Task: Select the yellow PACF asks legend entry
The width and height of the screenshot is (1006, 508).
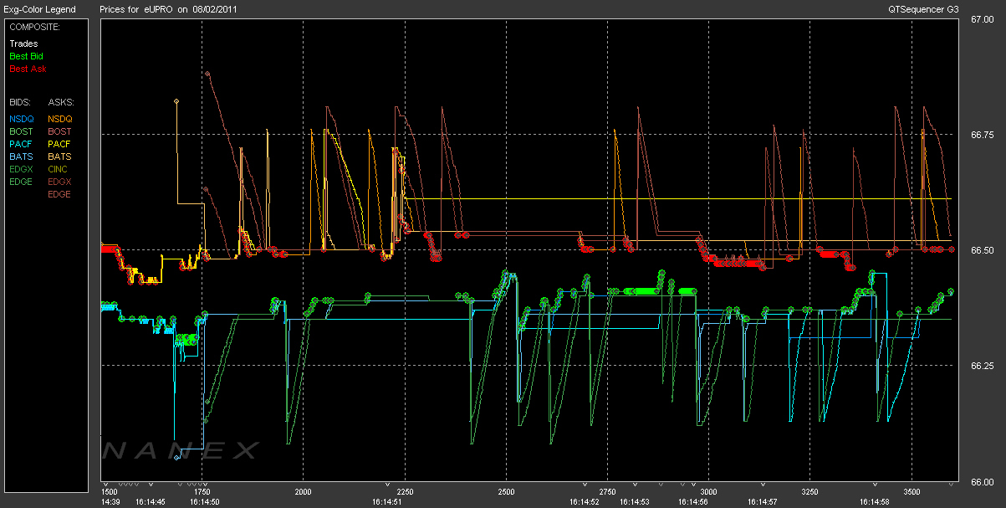Action: point(59,144)
